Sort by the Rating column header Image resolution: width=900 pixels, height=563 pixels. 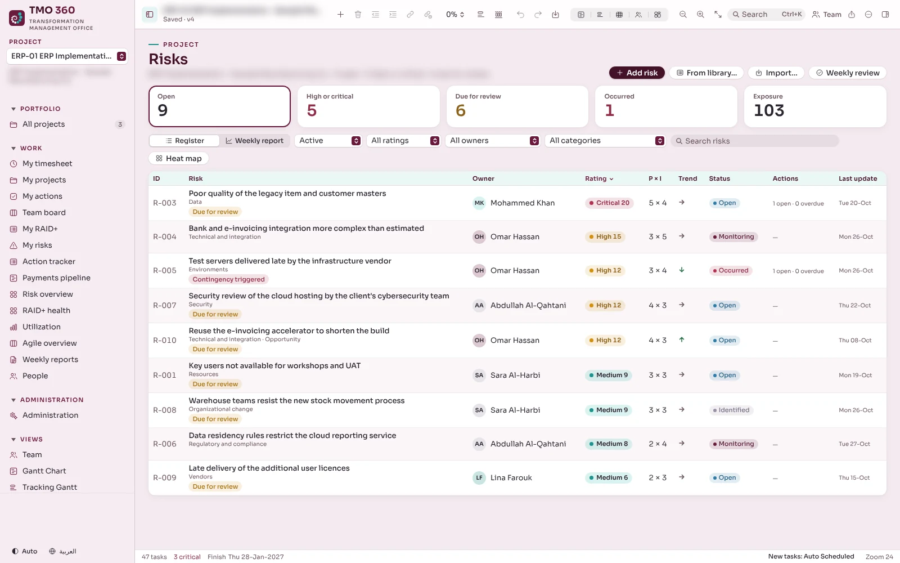(x=599, y=178)
